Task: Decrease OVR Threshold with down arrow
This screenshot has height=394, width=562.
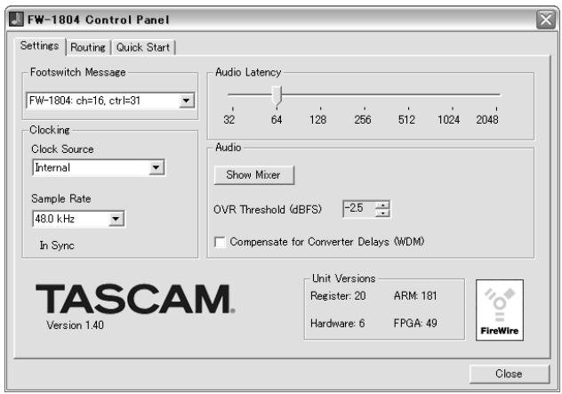Action: coord(383,213)
